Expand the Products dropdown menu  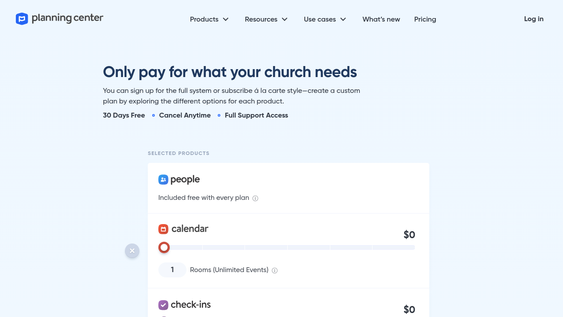tap(209, 19)
